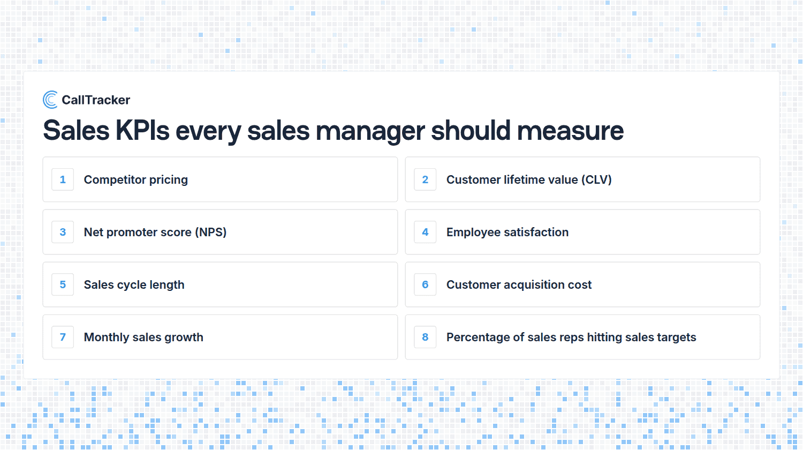803x450 pixels.
Task: Select the number 7 badge
Action: (x=63, y=337)
